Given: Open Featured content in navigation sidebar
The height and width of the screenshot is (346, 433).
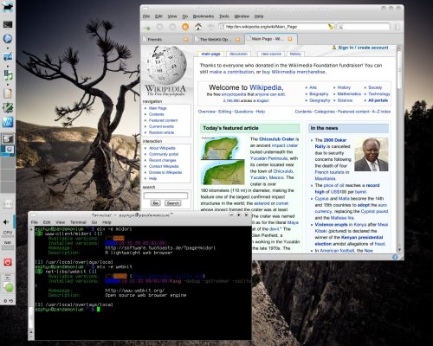Looking at the screenshot, I should (x=163, y=120).
